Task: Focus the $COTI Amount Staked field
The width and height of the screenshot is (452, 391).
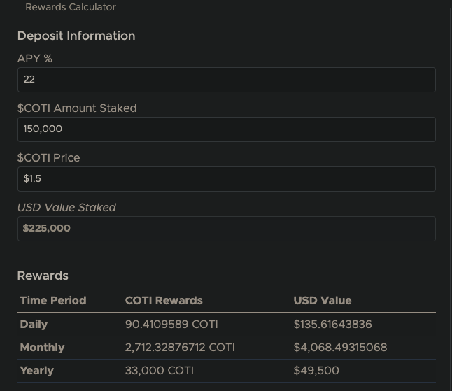Action: click(x=227, y=129)
